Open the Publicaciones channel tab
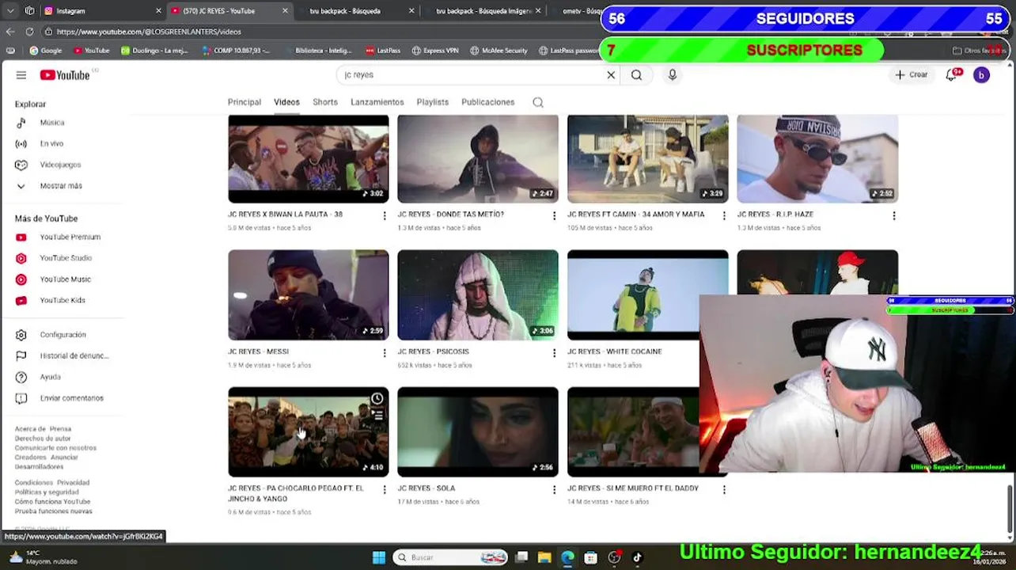The width and height of the screenshot is (1016, 570). (x=488, y=102)
